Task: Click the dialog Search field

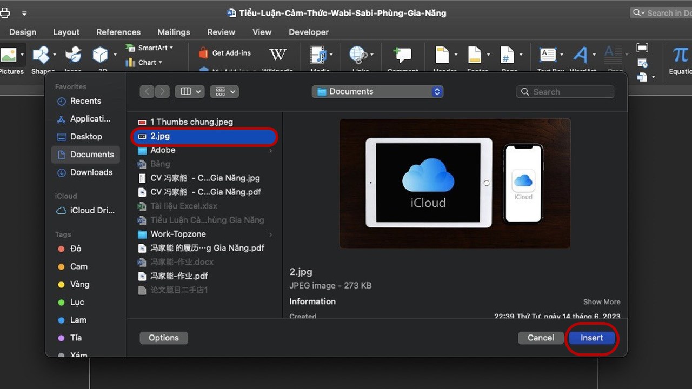Action: pyautogui.click(x=565, y=92)
